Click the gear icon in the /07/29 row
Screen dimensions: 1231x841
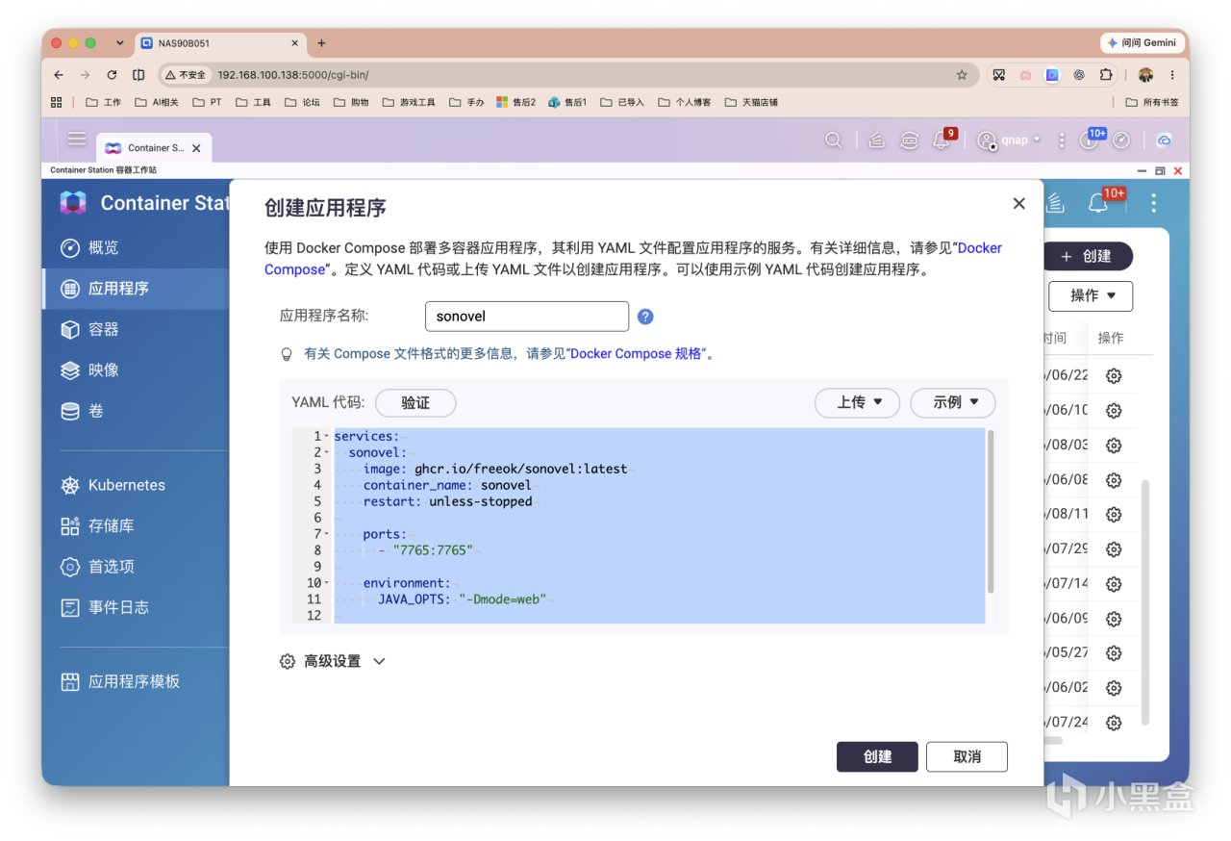[1114, 549]
